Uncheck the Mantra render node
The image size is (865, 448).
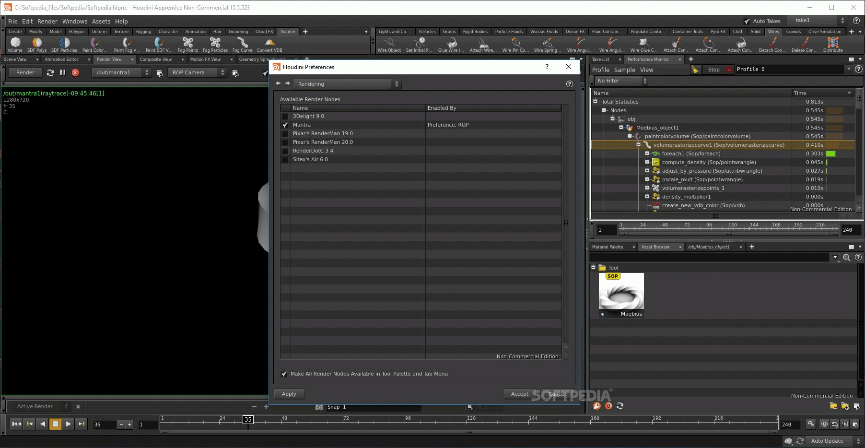[285, 125]
